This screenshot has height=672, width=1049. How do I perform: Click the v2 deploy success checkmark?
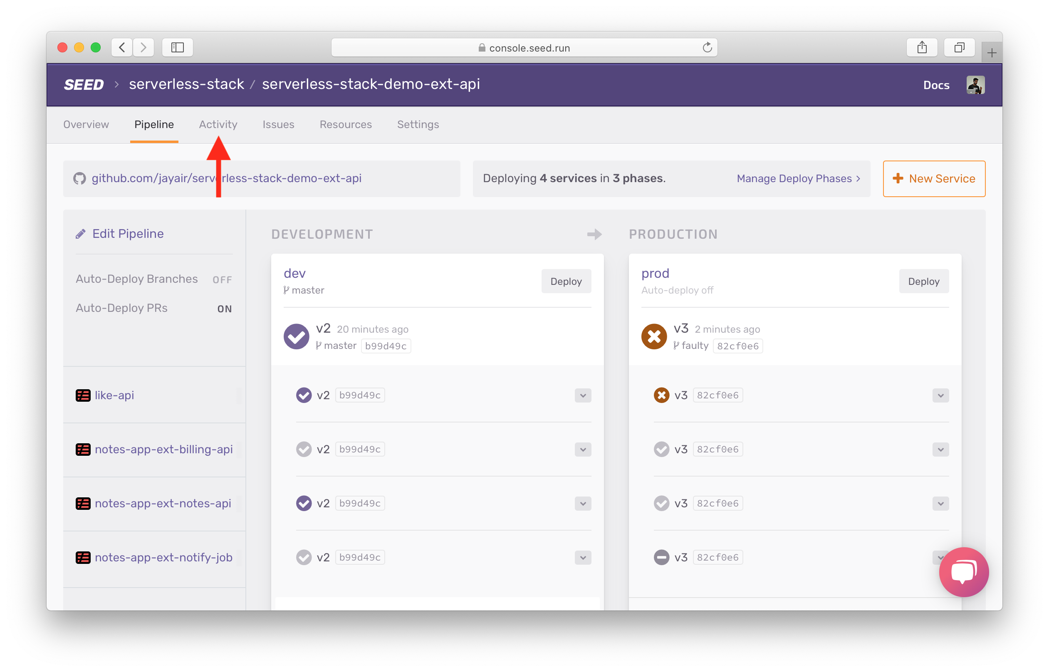click(x=299, y=337)
